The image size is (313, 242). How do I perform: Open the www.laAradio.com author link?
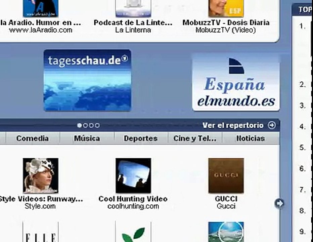[x=41, y=30]
